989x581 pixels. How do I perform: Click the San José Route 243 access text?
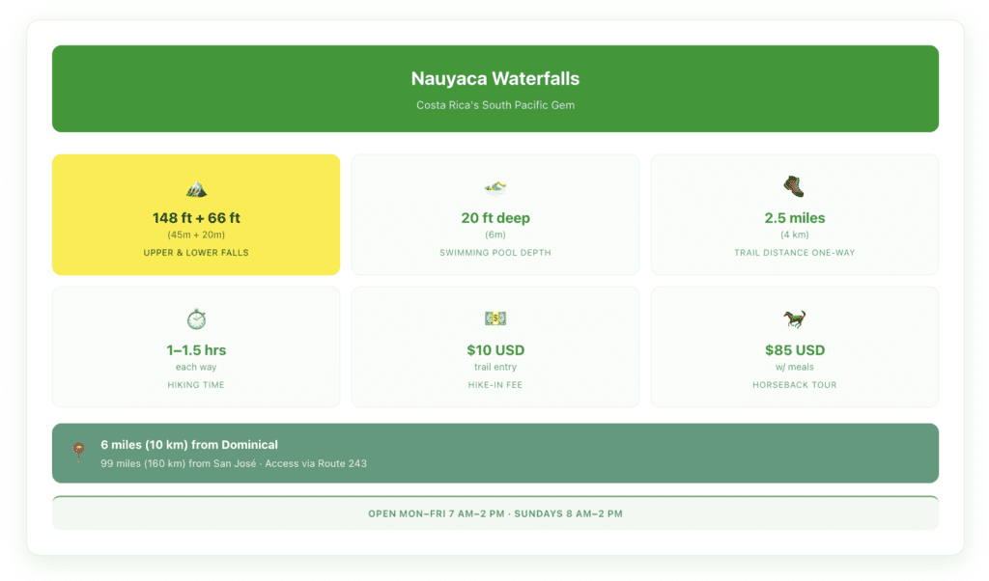tap(233, 463)
